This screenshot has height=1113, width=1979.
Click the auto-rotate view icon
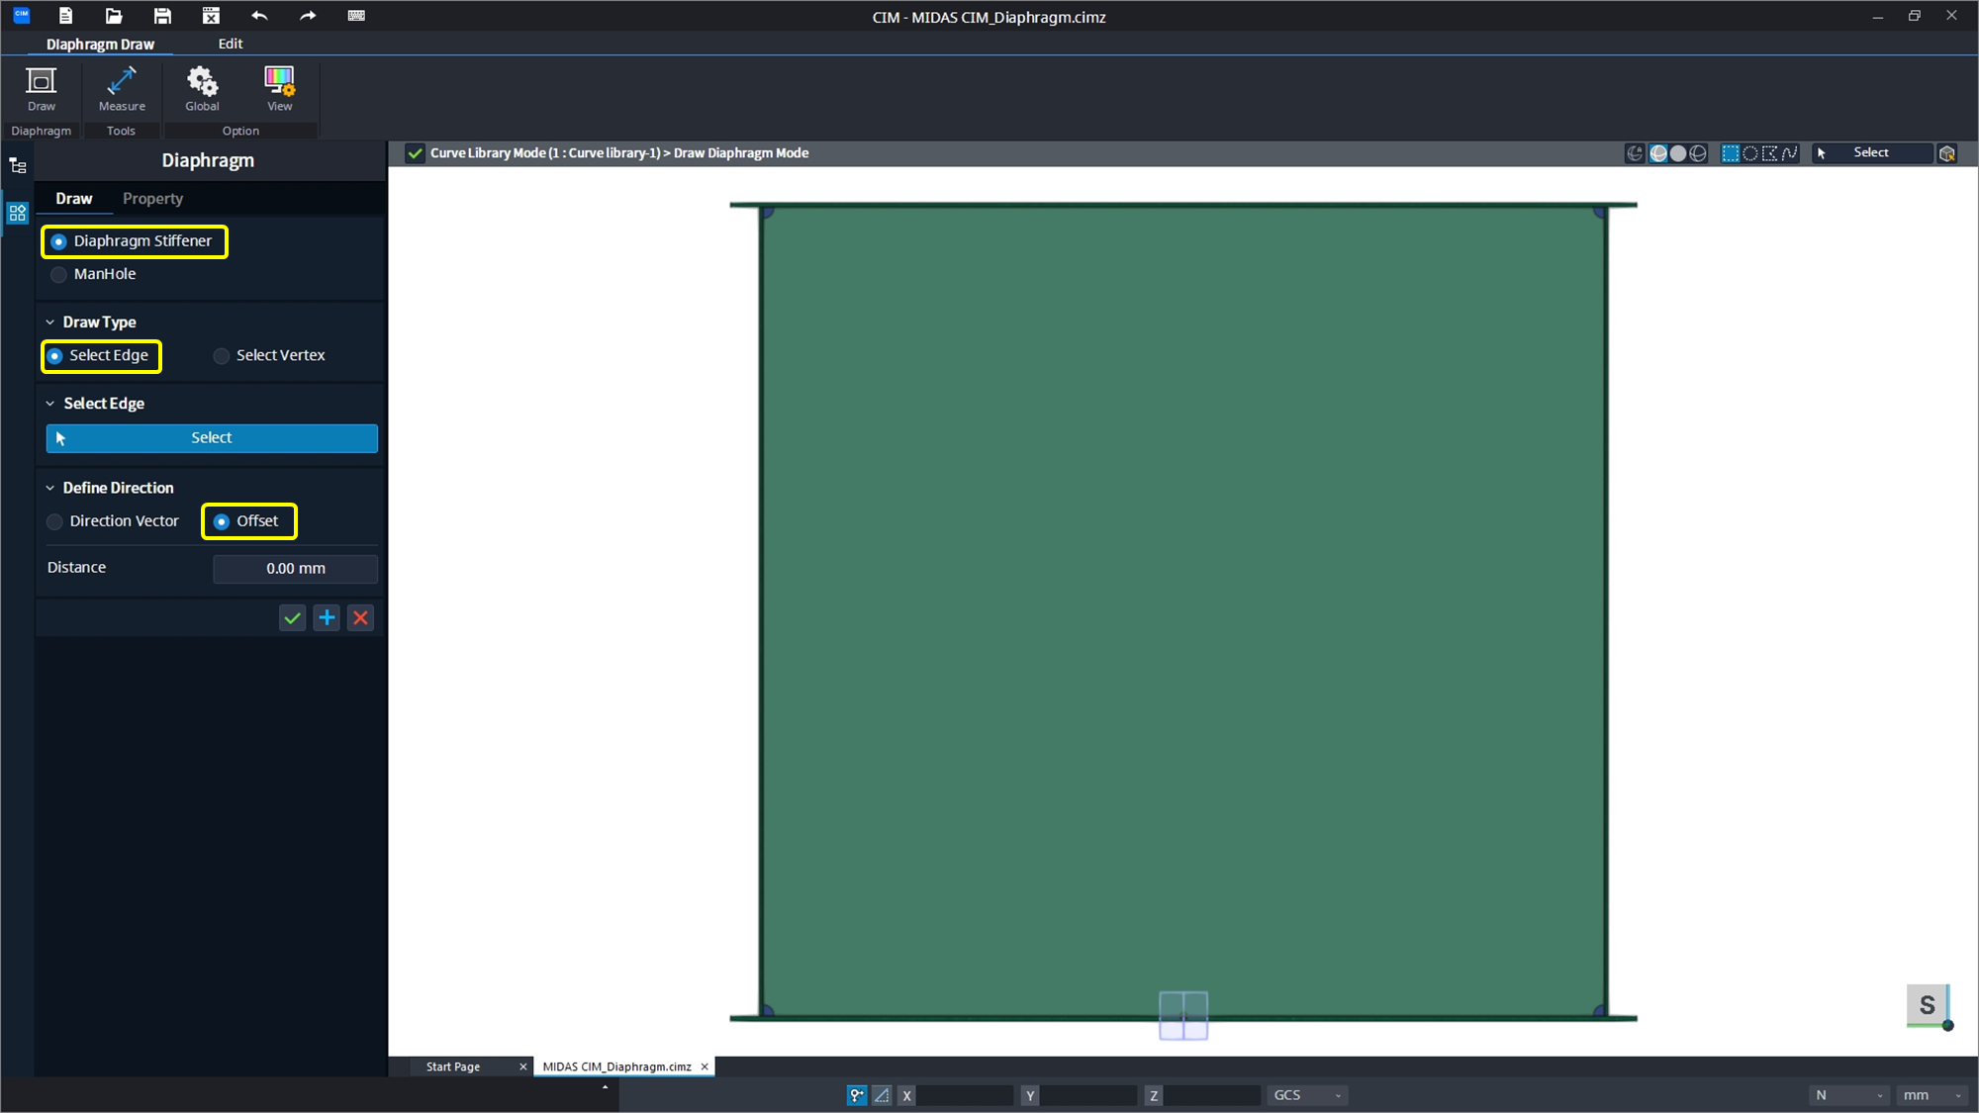click(1635, 153)
